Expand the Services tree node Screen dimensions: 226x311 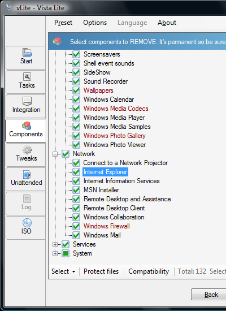55,244
